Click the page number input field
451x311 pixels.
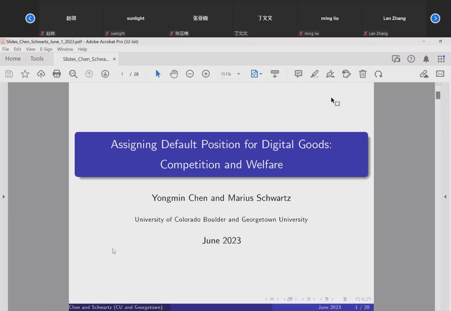point(122,74)
